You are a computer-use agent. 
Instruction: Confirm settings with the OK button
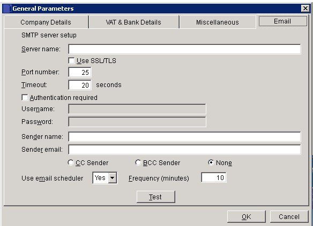click(x=247, y=216)
